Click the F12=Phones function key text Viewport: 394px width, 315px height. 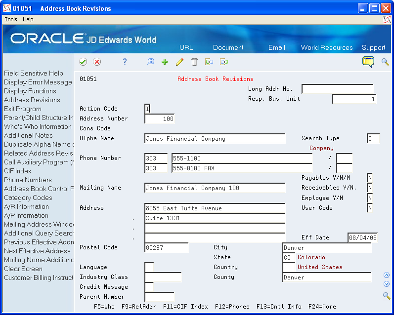pyautogui.click(x=232, y=307)
